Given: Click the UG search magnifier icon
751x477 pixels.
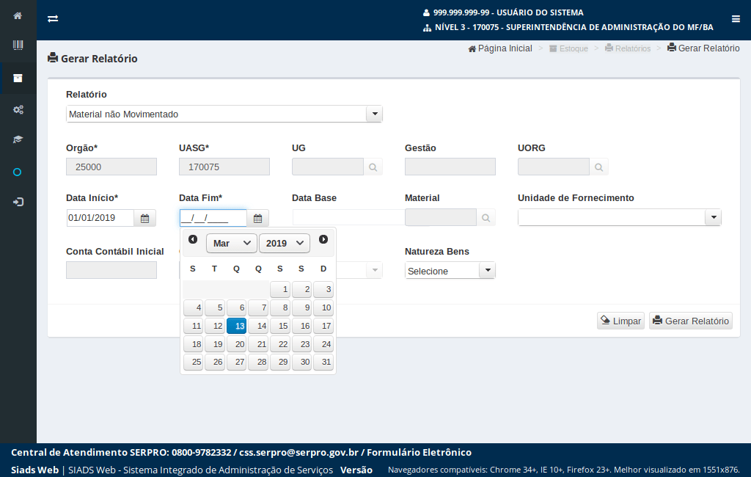Looking at the screenshot, I should click(x=373, y=167).
